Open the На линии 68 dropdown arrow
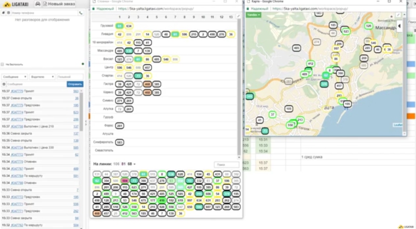 click(135, 164)
